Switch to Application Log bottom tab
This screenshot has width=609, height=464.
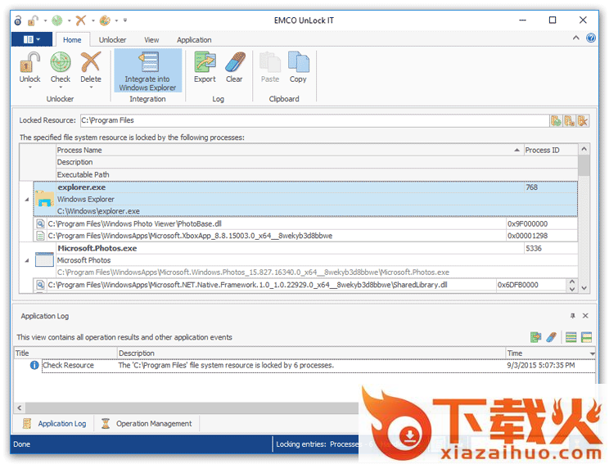[54, 424]
